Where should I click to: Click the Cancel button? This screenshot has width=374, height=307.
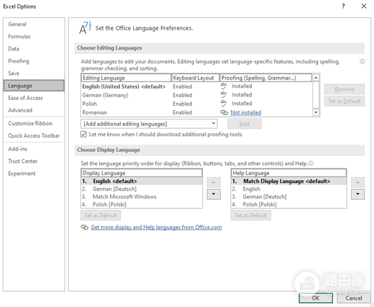[354, 298]
